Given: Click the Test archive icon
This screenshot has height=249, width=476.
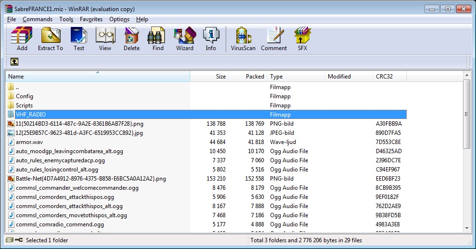Looking at the screenshot, I should (78, 35).
